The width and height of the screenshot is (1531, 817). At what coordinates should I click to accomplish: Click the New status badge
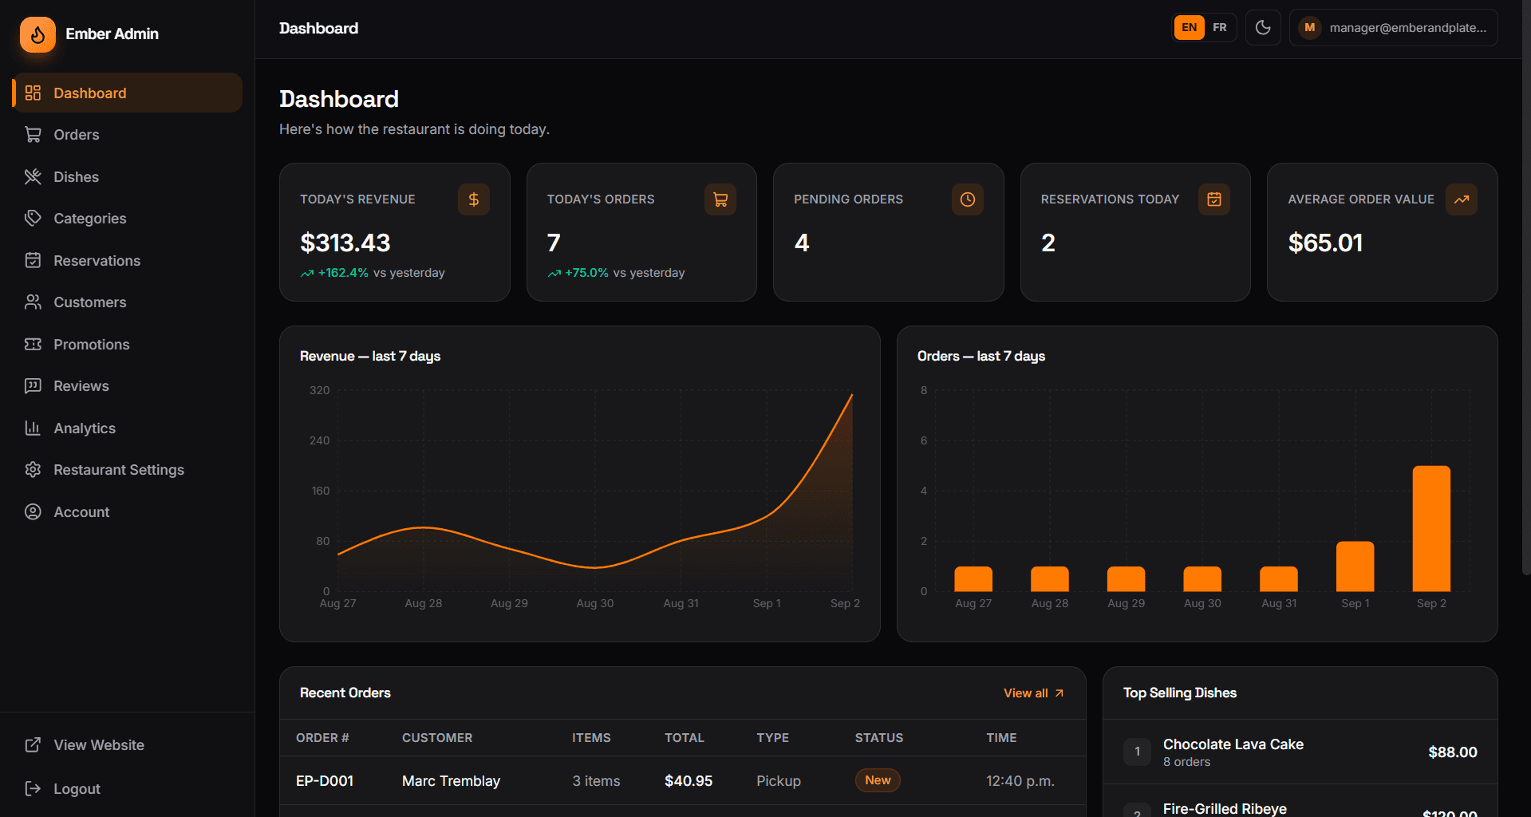878,780
